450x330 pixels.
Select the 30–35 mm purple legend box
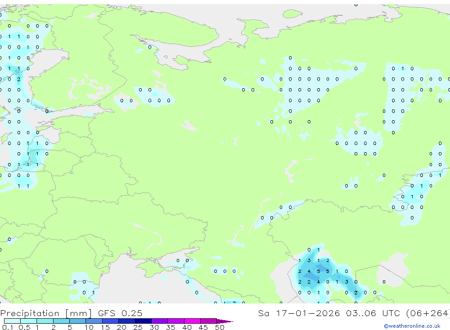tap(160, 321)
